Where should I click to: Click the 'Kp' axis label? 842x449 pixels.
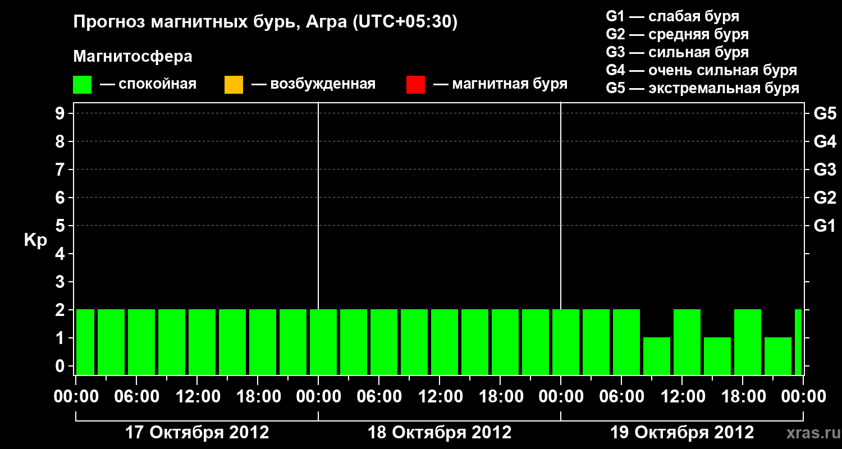pyautogui.click(x=35, y=240)
